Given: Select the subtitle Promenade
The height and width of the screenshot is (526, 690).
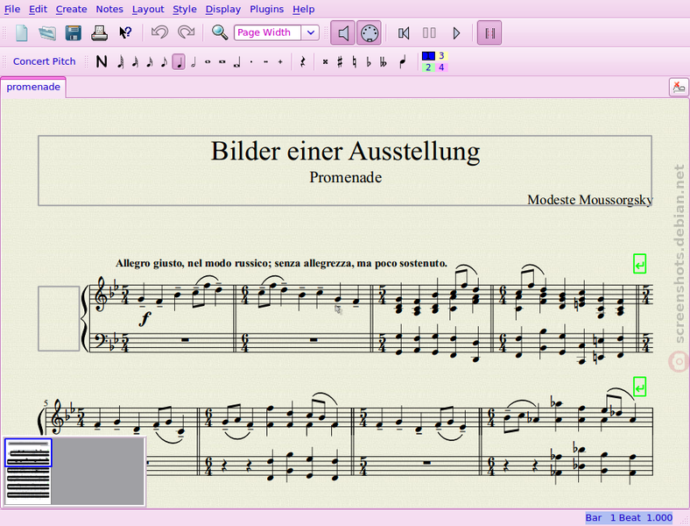Looking at the screenshot, I should pyautogui.click(x=346, y=177).
